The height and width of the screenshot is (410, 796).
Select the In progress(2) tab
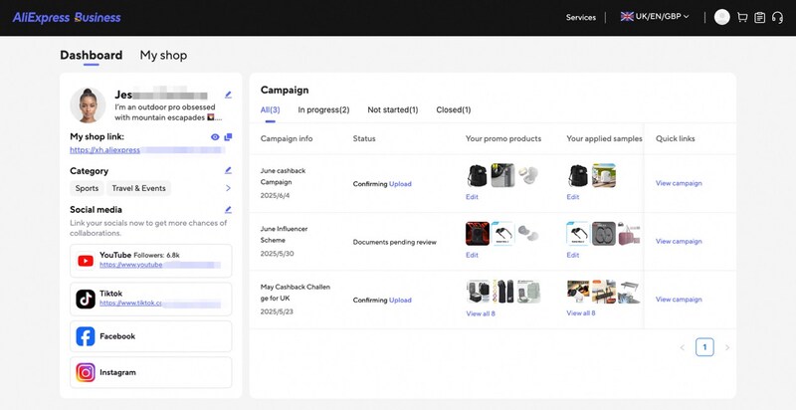[x=323, y=109]
